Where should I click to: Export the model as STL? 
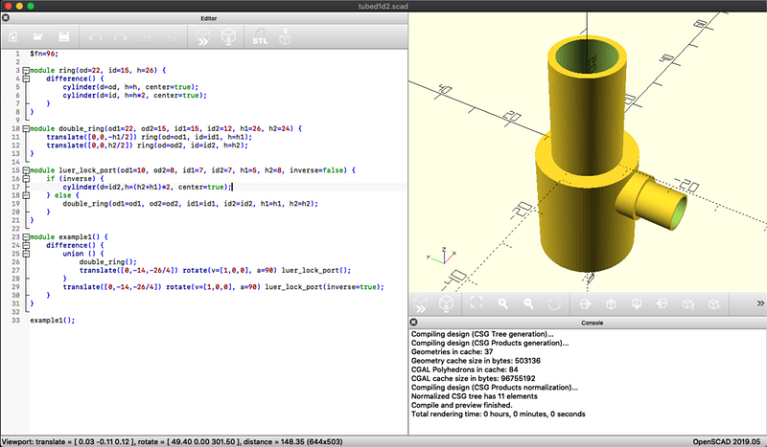(260, 37)
